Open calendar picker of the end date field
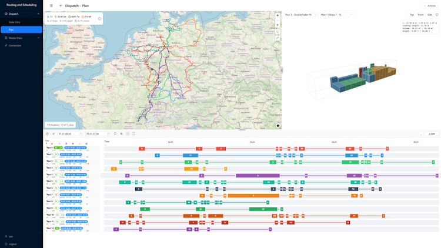The height and width of the screenshot is (248, 441). [x=108, y=134]
